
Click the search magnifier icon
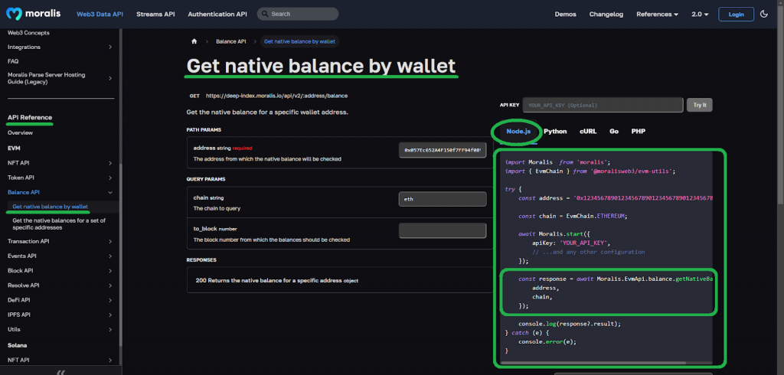(x=264, y=14)
